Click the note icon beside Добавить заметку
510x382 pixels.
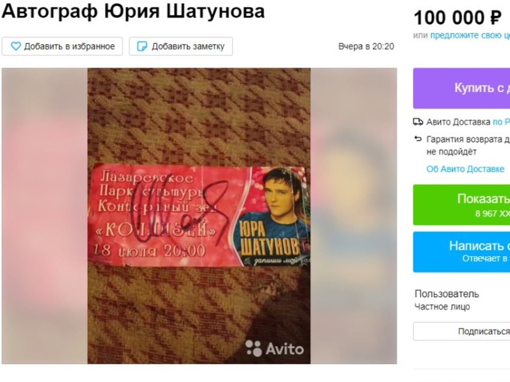click(x=142, y=46)
